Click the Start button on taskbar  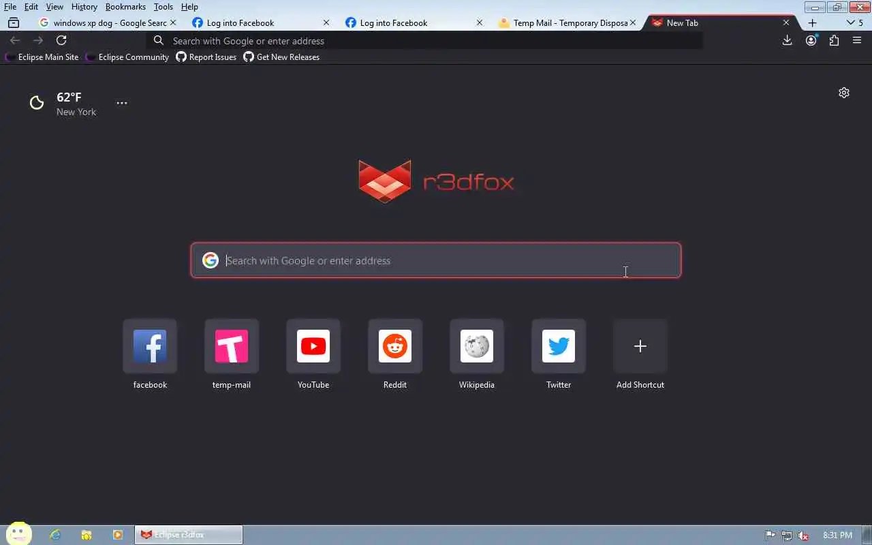point(19,534)
